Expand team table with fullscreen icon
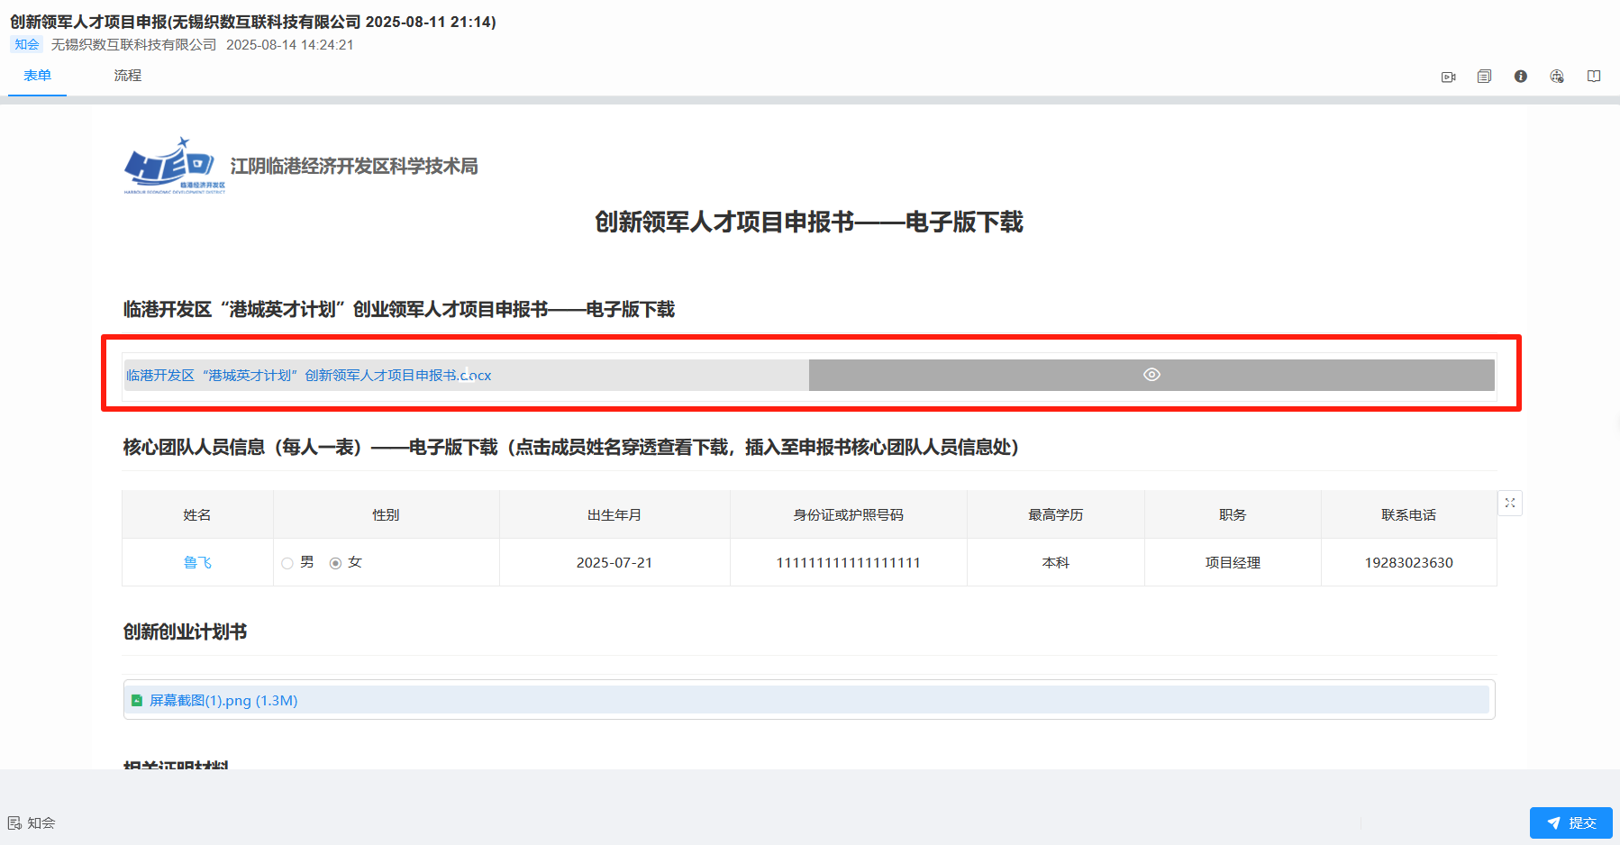This screenshot has height=845, width=1620. (x=1509, y=503)
